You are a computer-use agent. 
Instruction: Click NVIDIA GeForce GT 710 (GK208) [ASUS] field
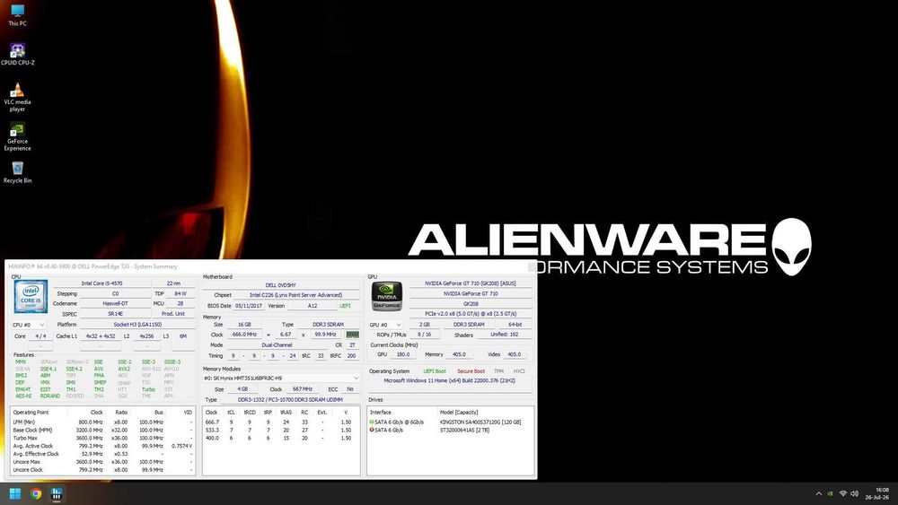(471, 283)
